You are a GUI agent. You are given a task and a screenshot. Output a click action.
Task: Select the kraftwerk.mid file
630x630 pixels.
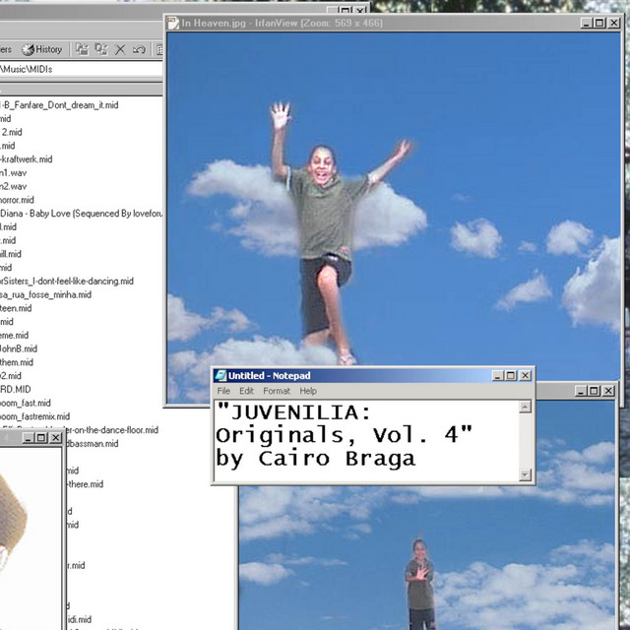(28, 158)
